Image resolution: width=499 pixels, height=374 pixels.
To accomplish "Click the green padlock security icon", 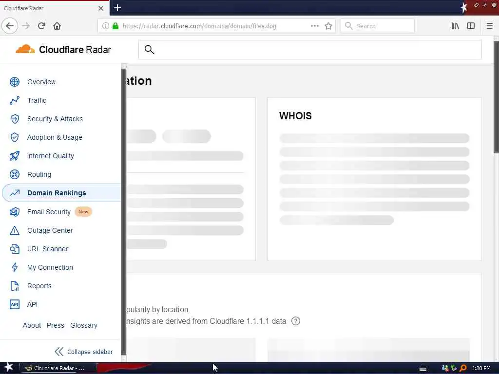I will [115, 26].
